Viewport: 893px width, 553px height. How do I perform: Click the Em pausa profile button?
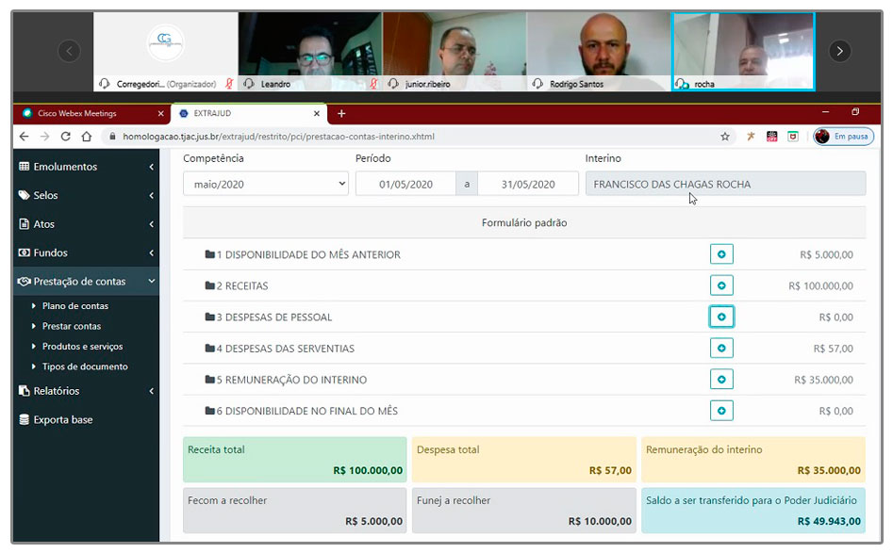click(843, 137)
